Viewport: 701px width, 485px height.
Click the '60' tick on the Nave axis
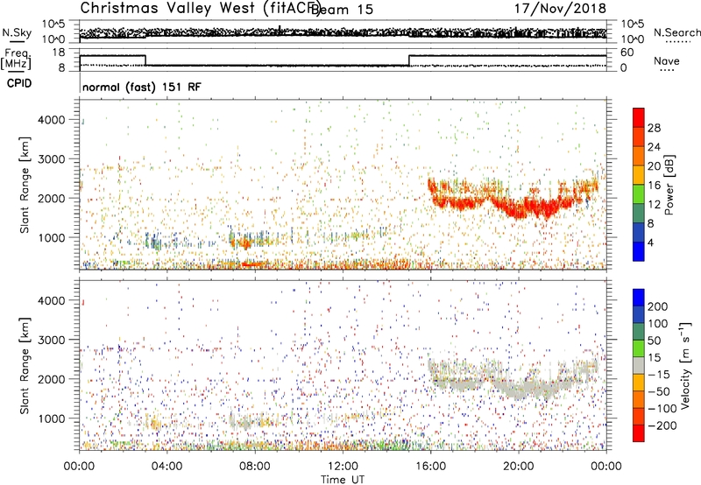point(627,53)
